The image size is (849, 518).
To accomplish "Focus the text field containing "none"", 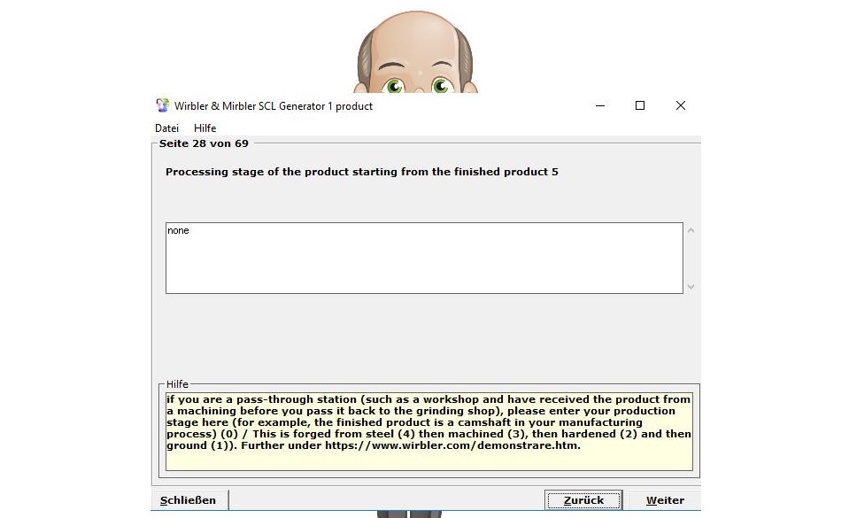I will point(423,258).
